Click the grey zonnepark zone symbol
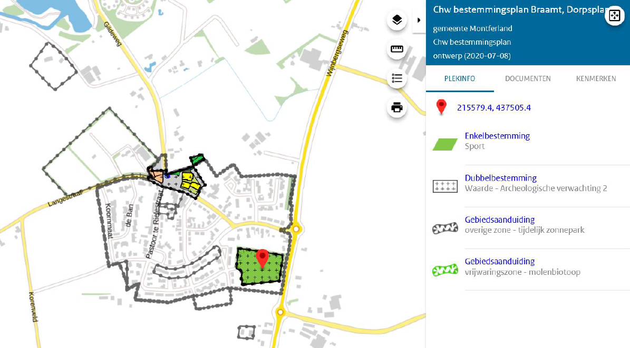Viewport: 630px width, 348px height. tap(445, 228)
